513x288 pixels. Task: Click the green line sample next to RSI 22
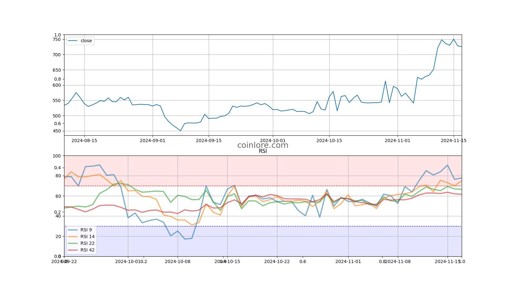coord(73,243)
